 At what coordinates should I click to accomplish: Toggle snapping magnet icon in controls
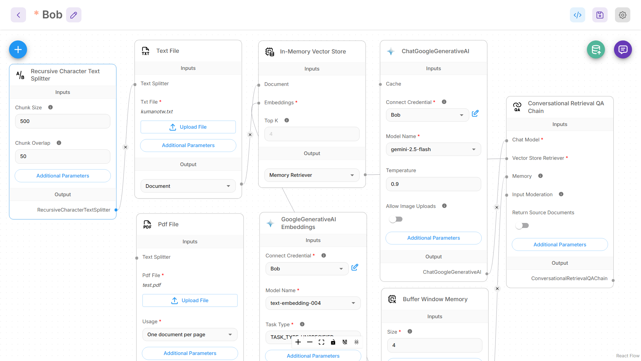[345, 342]
